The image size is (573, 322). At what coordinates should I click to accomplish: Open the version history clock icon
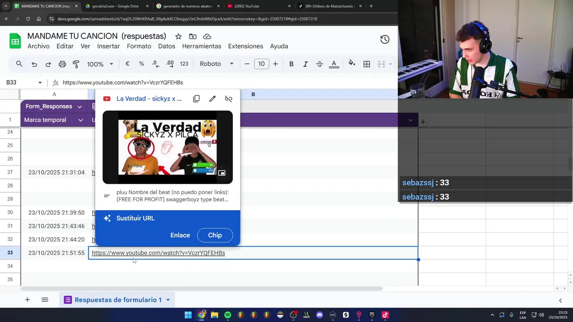coord(385,39)
